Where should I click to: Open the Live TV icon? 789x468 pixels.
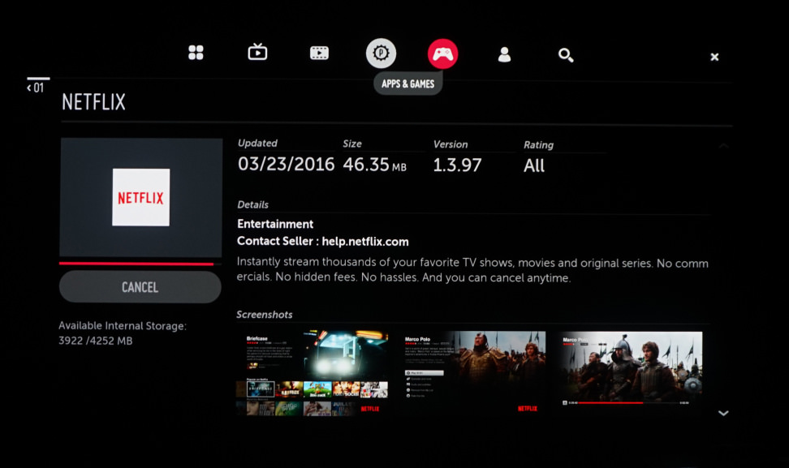click(257, 52)
